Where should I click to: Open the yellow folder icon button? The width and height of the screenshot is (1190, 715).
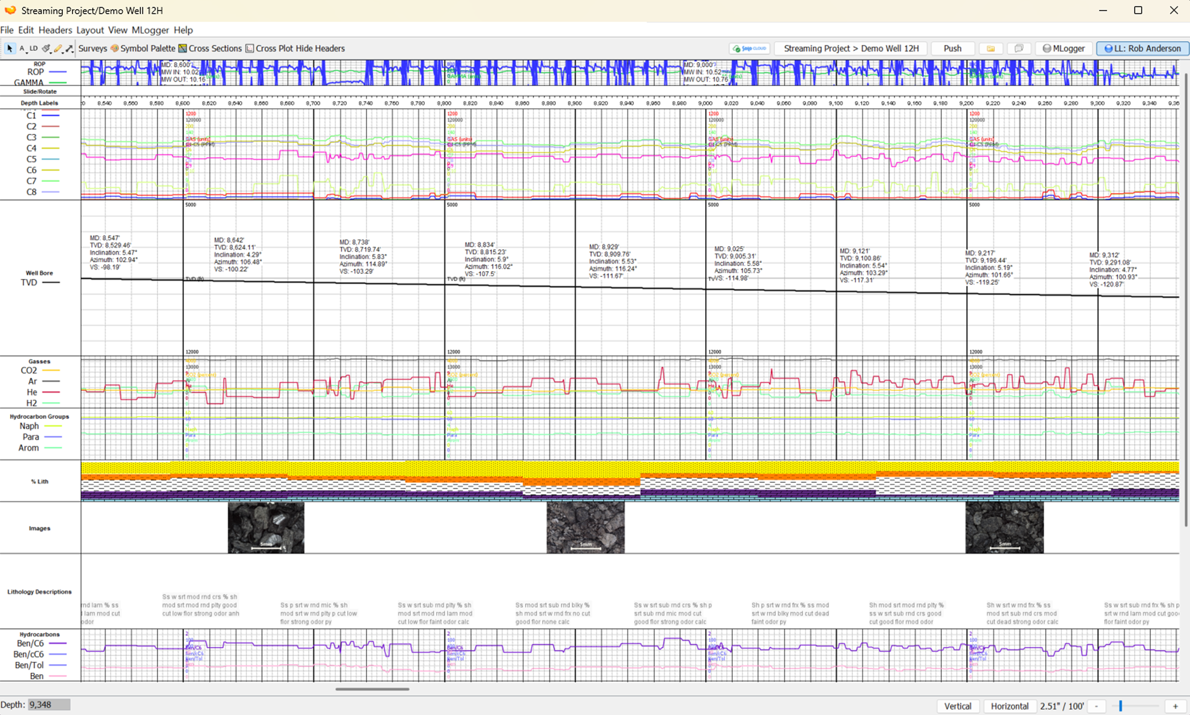click(x=991, y=49)
